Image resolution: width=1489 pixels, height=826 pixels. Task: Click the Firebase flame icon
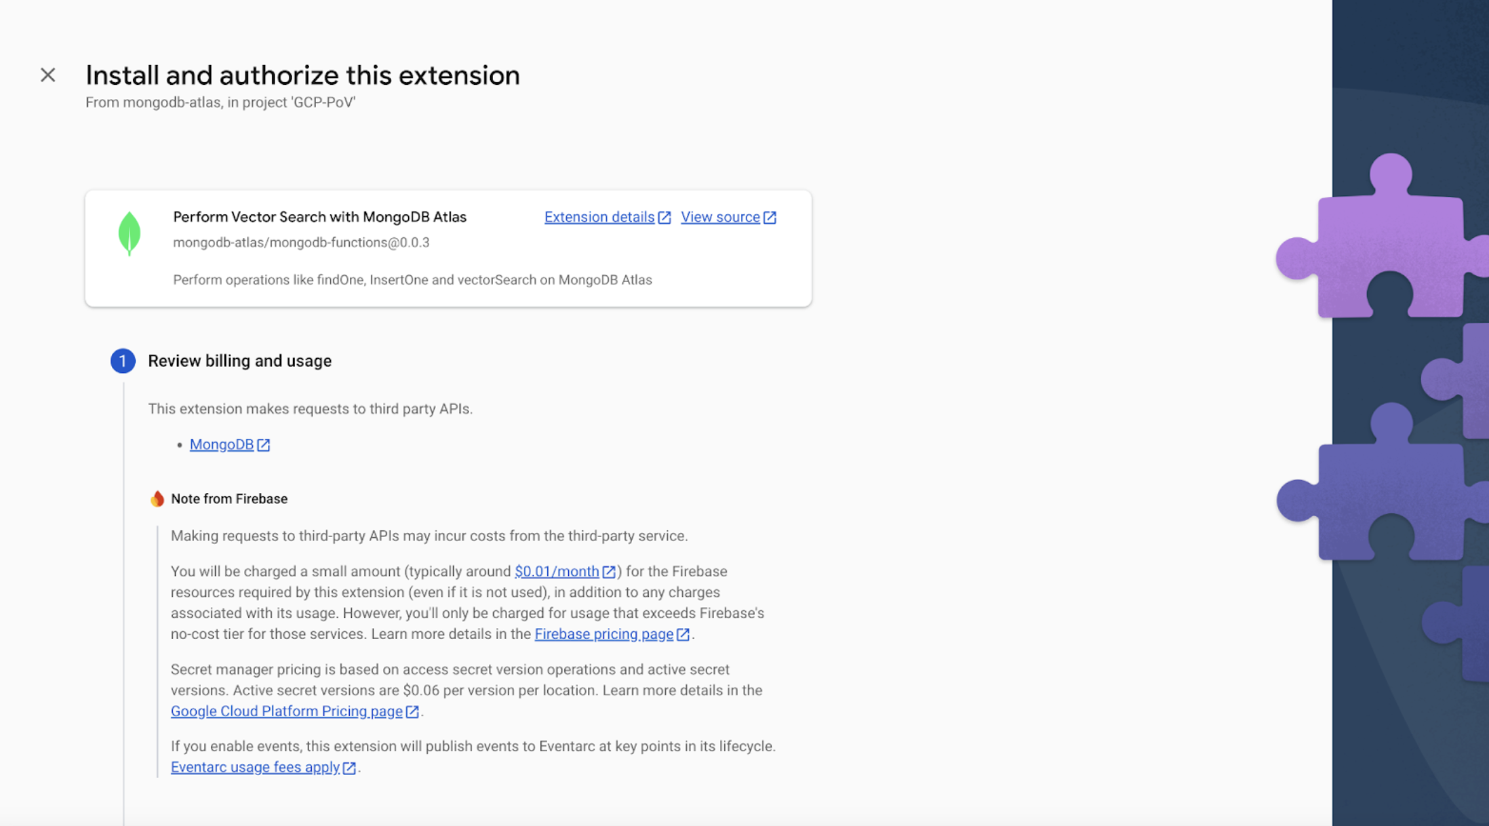pos(157,499)
